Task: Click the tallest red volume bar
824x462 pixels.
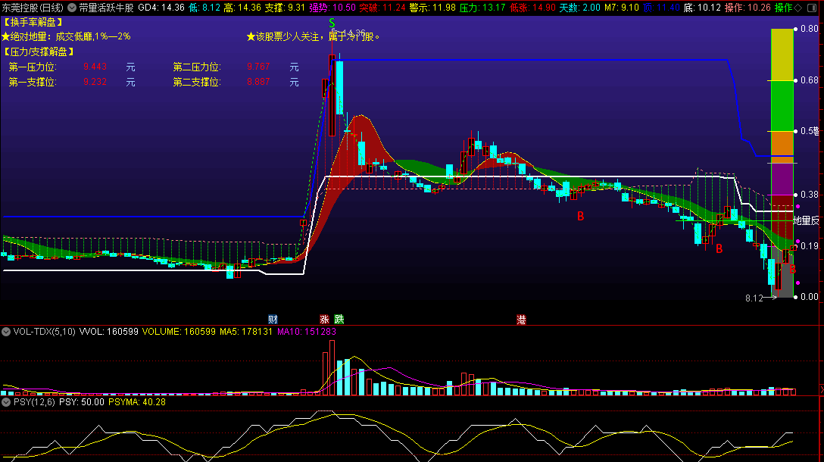Action: (x=332, y=367)
